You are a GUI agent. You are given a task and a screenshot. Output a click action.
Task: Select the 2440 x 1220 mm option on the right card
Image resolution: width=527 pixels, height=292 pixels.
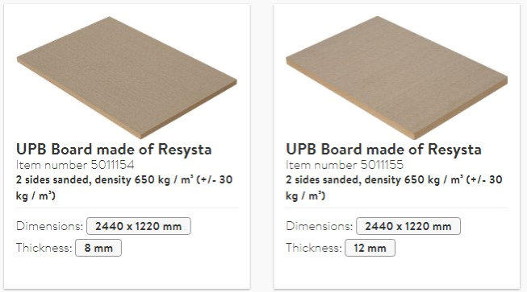click(x=408, y=226)
